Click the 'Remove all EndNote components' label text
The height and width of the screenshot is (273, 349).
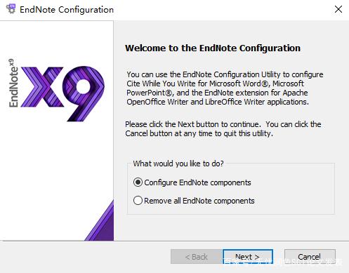click(x=199, y=201)
